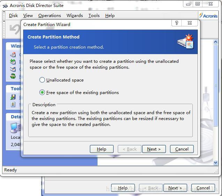The width and height of the screenshot is (222, 196).
Task: Click the toolbar grip handle expander
Action: click(4, 29)
